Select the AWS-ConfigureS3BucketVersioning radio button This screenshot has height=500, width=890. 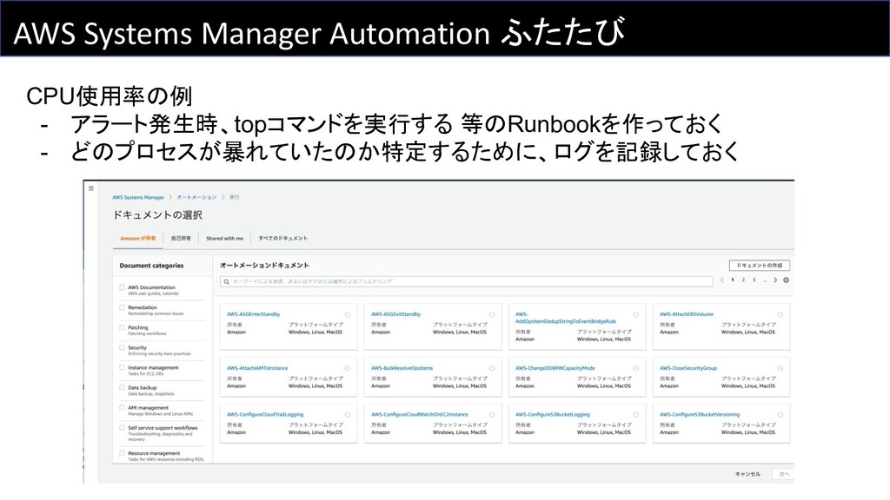(x=780, y=415)
